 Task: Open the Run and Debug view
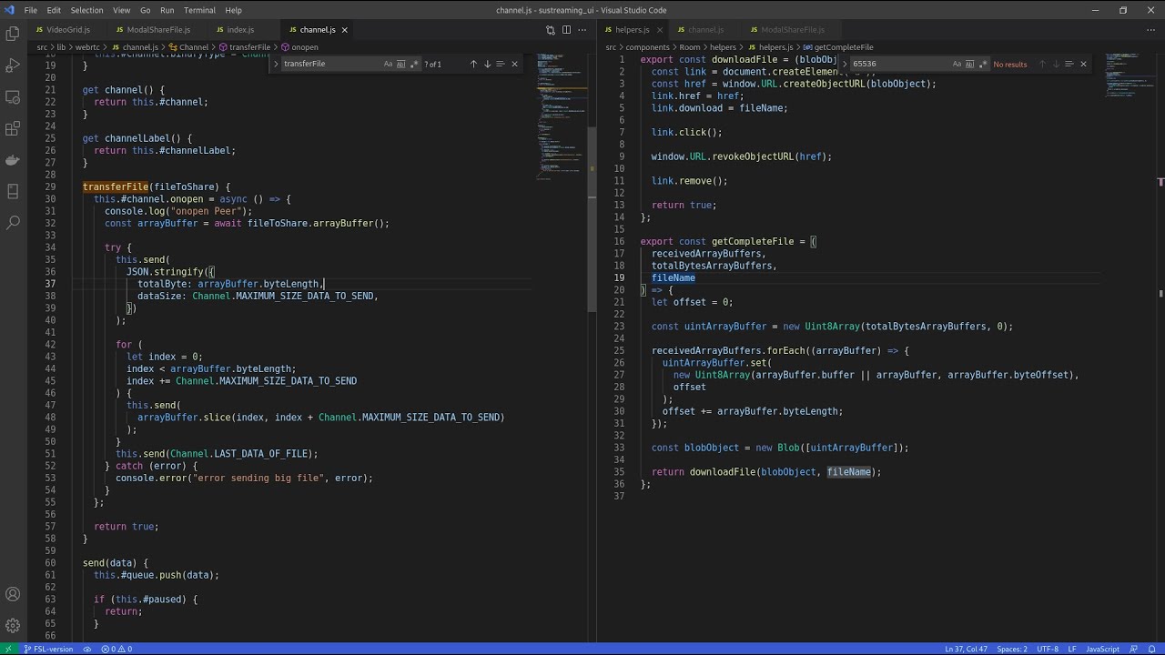13,65
